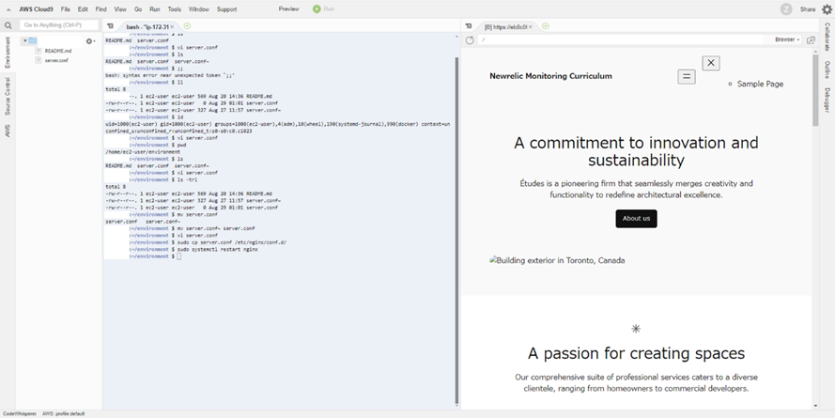Close the webpage navigation menu

tap(711, 63)
